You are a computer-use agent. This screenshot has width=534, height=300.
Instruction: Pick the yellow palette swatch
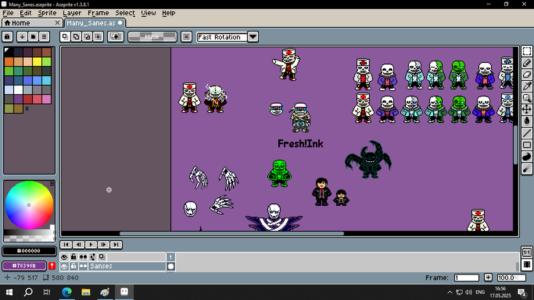pos(37,61)
